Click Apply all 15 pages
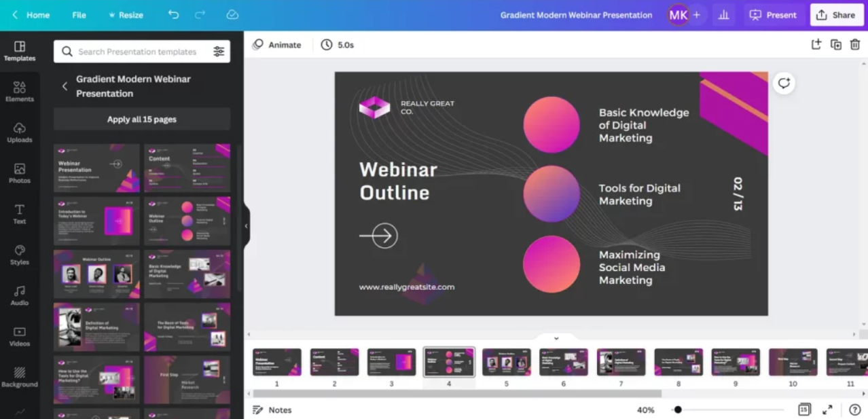This screenshot has height=419, width=868. click(x=142, y=120)
